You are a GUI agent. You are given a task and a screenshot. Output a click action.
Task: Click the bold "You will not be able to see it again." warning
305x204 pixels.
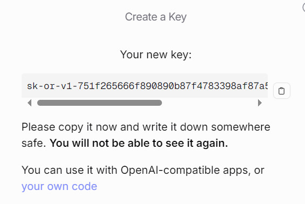point(139,143)
